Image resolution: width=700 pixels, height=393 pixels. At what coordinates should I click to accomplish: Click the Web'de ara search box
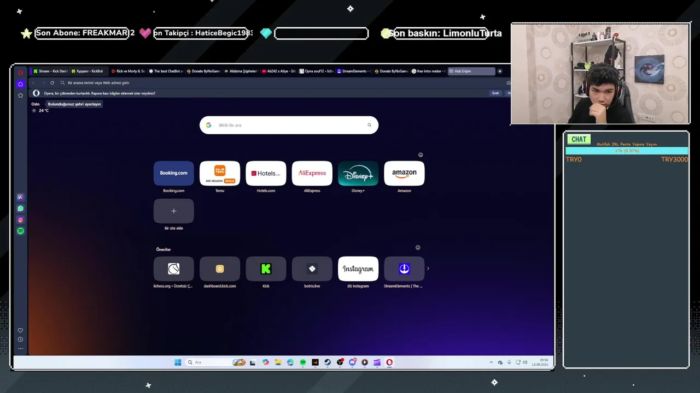[x=289, y=125]
